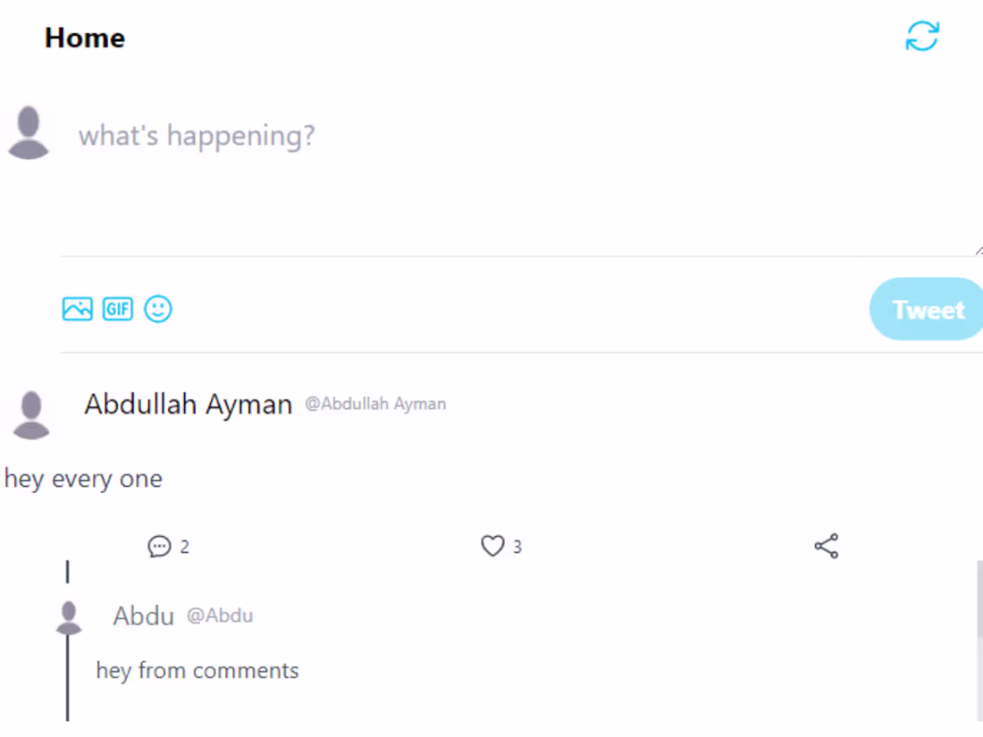
Task: Click the refresh feed icon
Action: [x=922, y=37]
